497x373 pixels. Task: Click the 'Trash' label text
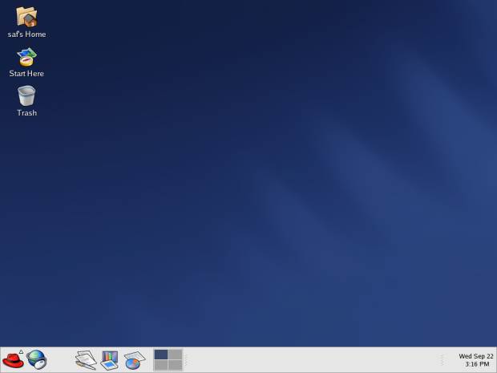tap(27, 113)
